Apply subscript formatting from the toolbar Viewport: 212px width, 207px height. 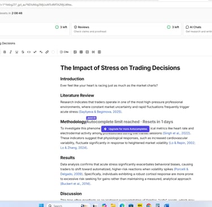41,52
